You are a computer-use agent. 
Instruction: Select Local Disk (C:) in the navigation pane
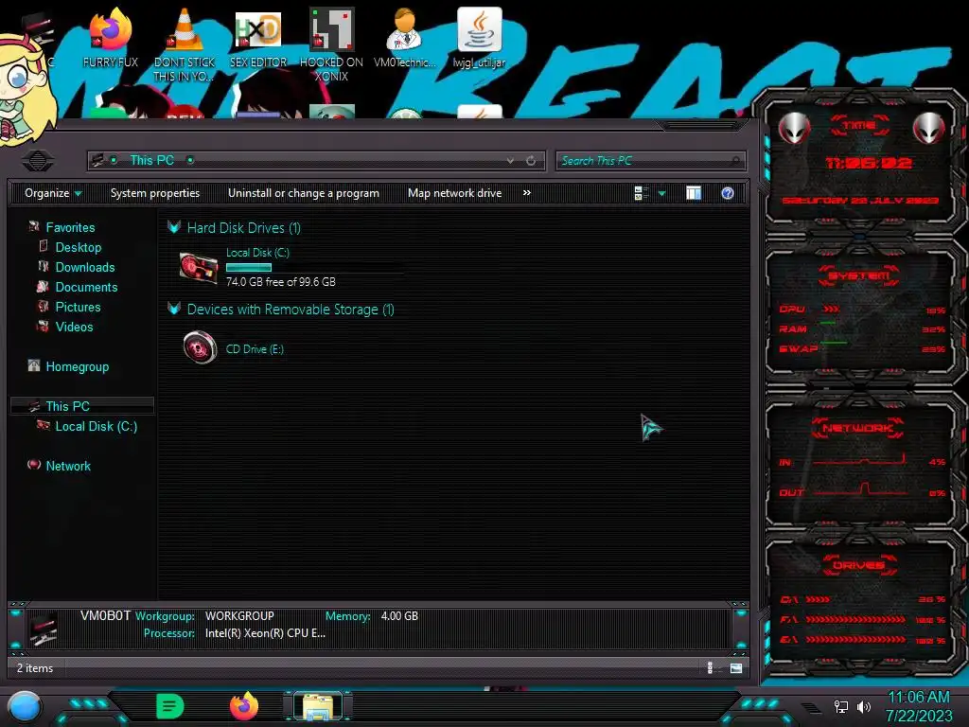pyautogui.click(x=97, y=426)
